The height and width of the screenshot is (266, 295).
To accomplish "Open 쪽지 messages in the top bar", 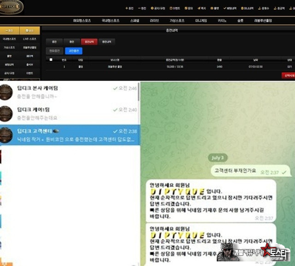I will [x=202, y=8].
